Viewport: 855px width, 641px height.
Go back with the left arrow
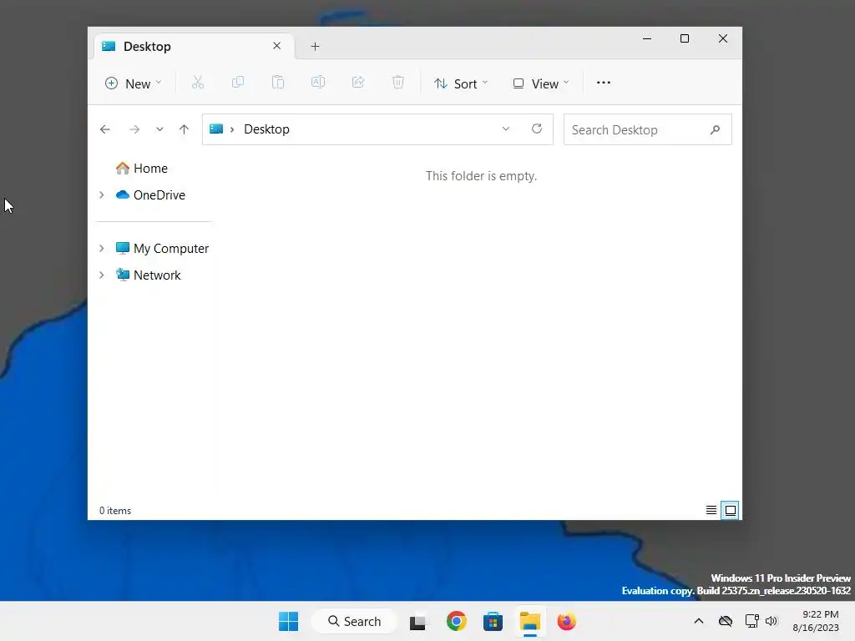click(x=105, y=129)
